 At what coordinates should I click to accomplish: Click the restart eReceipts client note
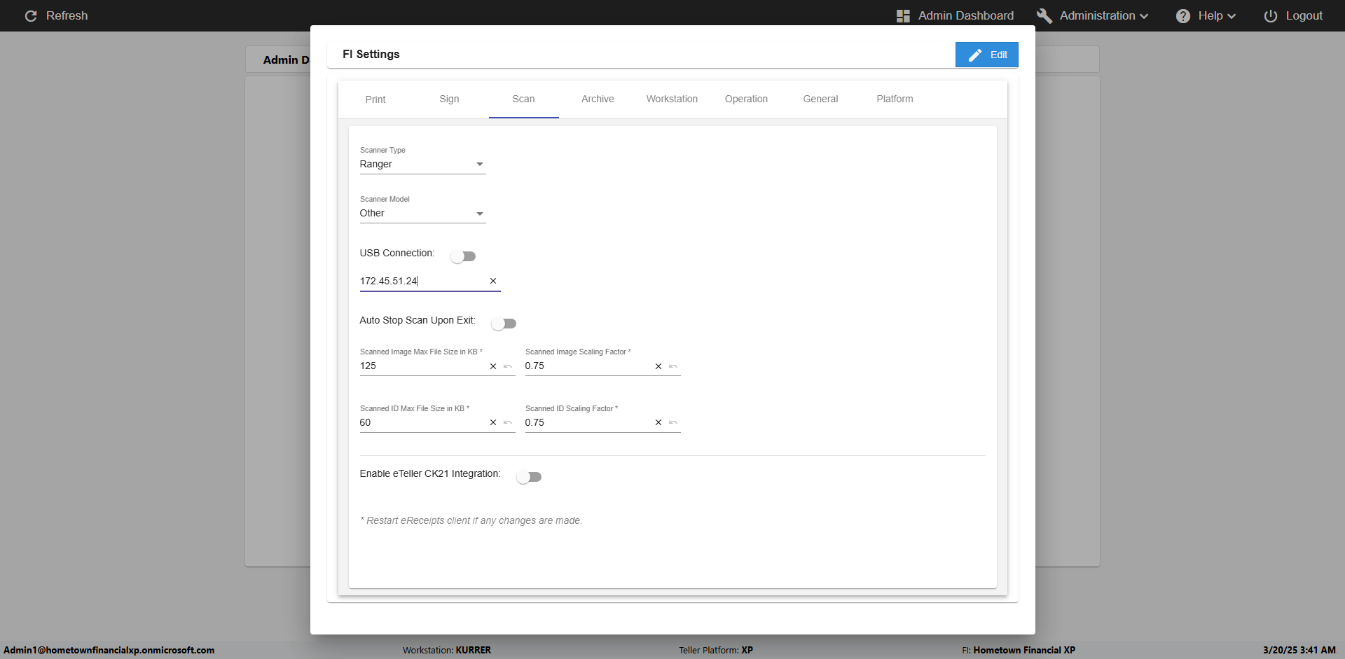[x=471, y=520]
